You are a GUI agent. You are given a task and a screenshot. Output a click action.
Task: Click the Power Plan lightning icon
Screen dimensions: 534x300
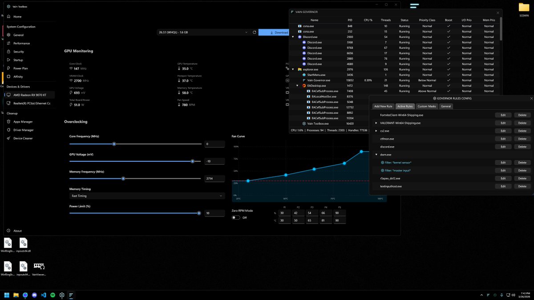(x=9, y=68)
